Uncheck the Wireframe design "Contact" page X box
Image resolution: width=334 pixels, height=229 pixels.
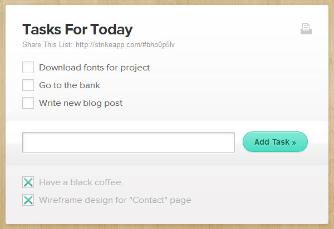(x=28, y=200)
